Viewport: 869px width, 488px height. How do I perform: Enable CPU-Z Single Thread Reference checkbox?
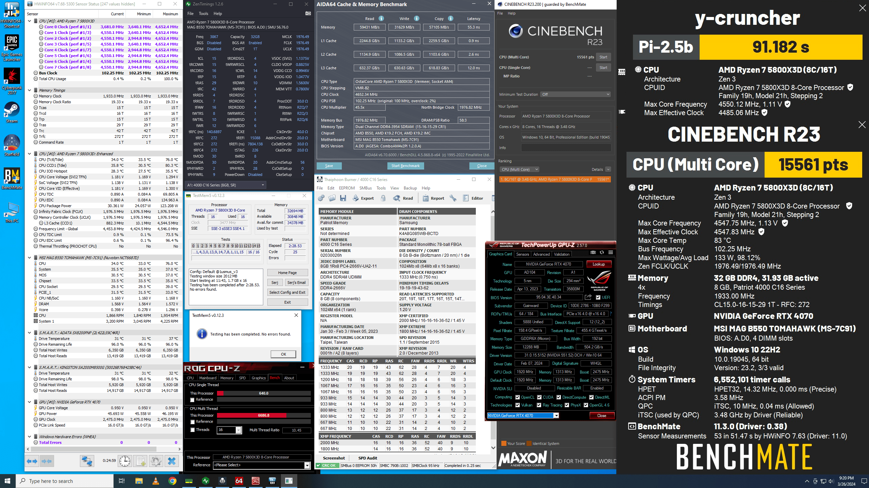coord(193,400)
